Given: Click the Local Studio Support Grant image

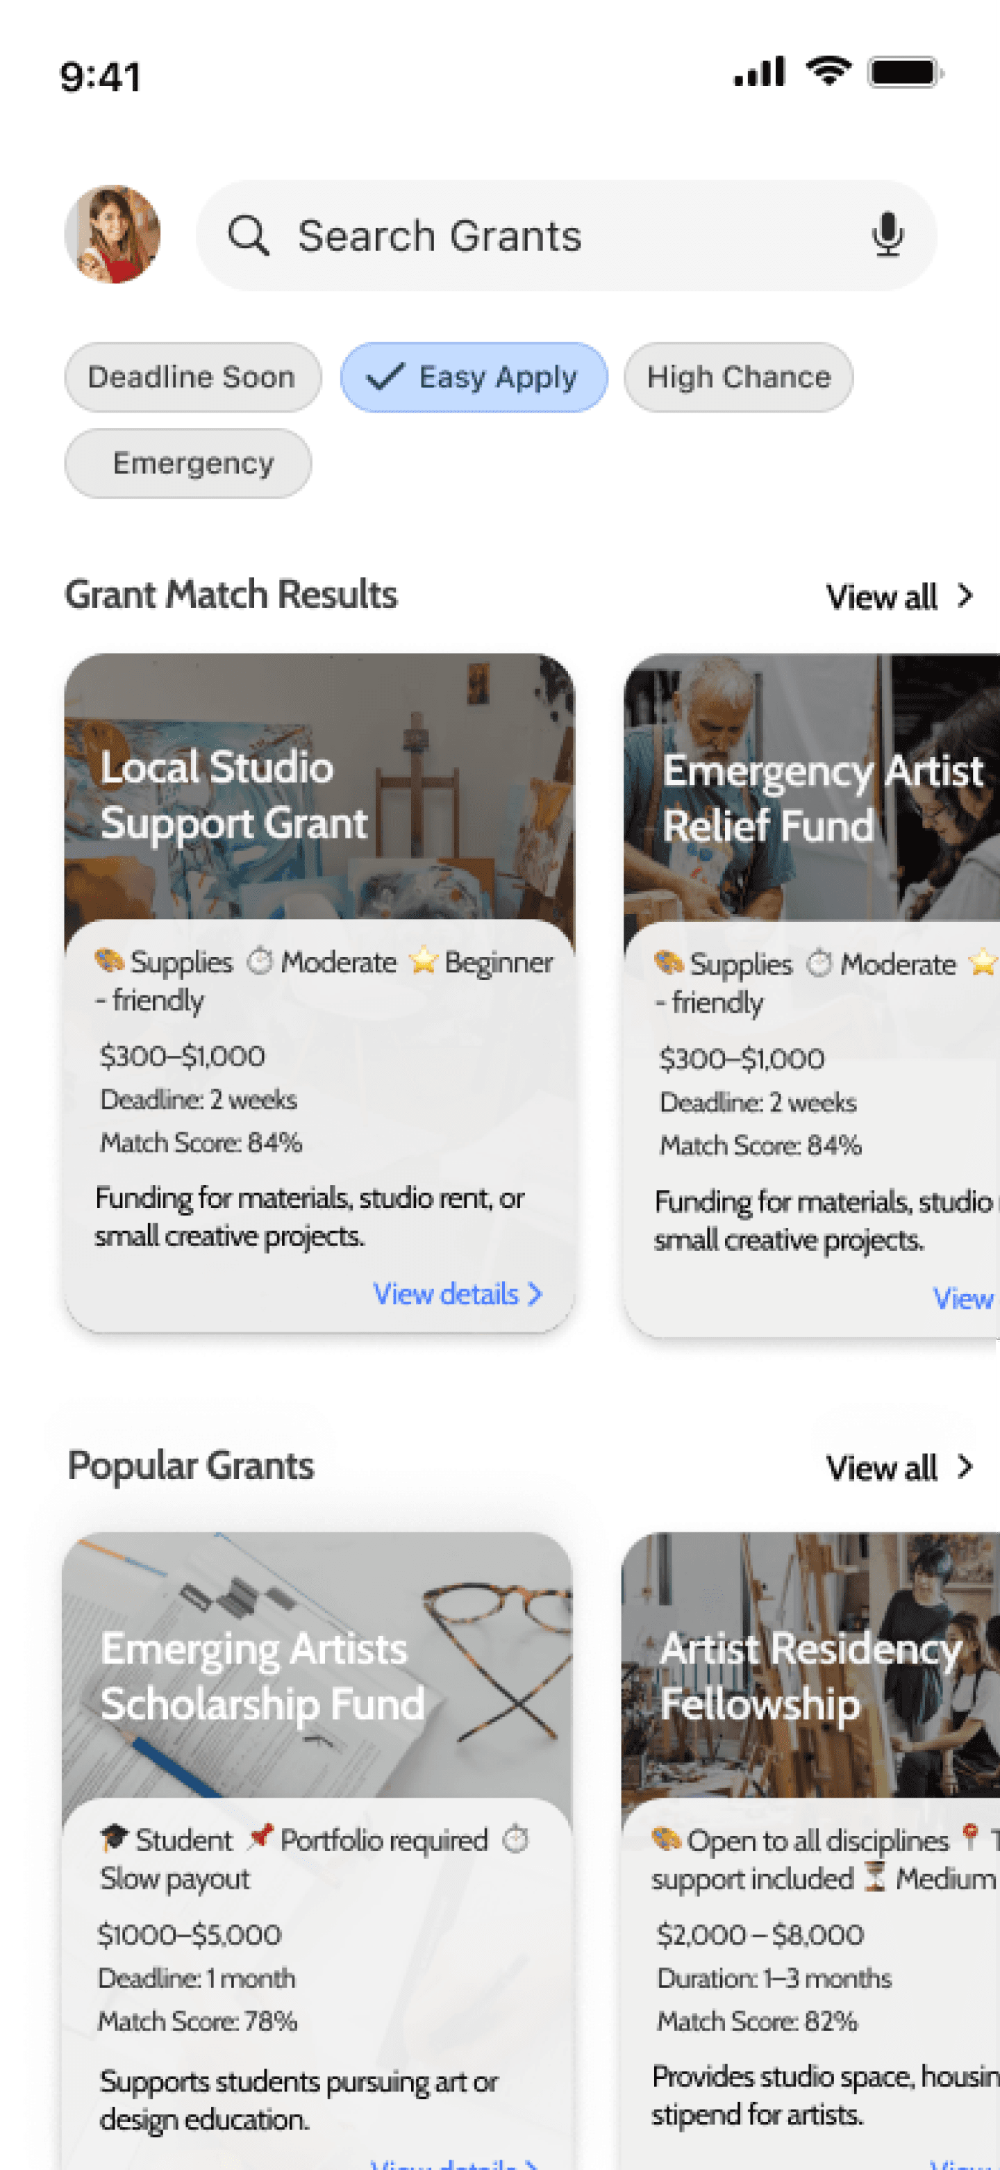Looking at the screenshot, I should [x=320, y=787].
